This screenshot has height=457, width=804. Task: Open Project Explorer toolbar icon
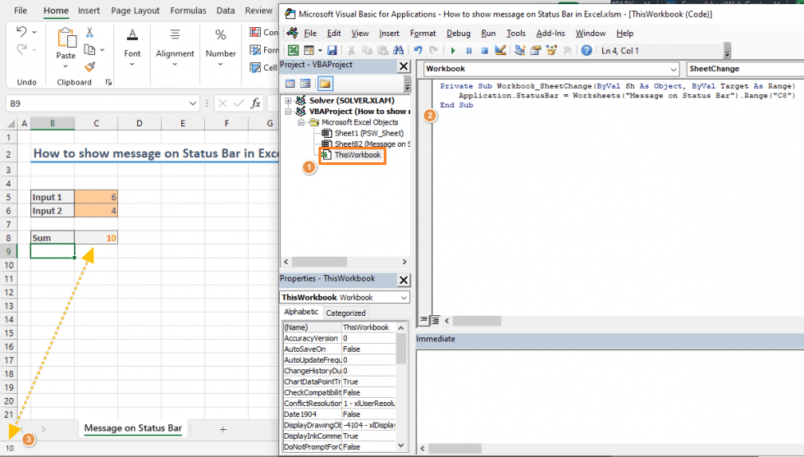[x=520, y=50]
